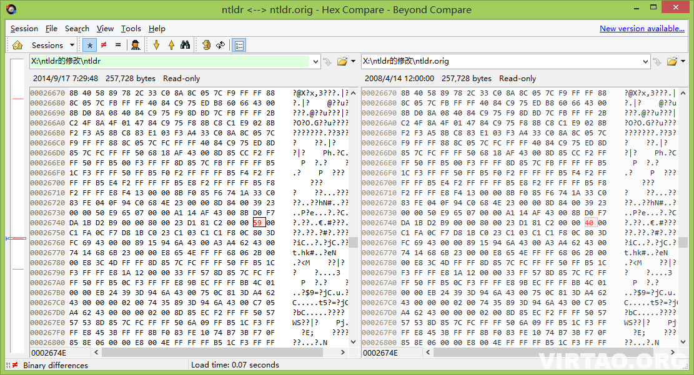Toggle Show Differences (≠) filter
Image resolution: width=694 pixels, height=375 pixels.
click(104, 45)
